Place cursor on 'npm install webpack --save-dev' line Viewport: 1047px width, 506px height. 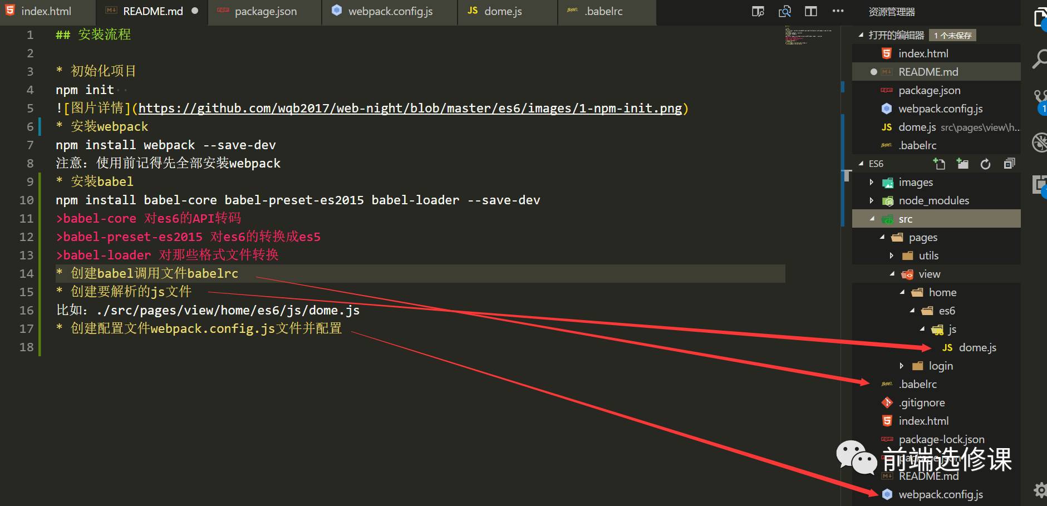(166, 145)
